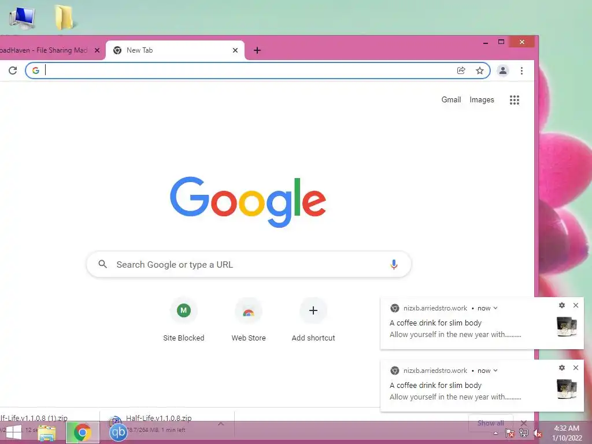The height and width of the screenshot is (444, 592).
Task: Click the product thumbnail in upper notification
Action: (567, 327)
